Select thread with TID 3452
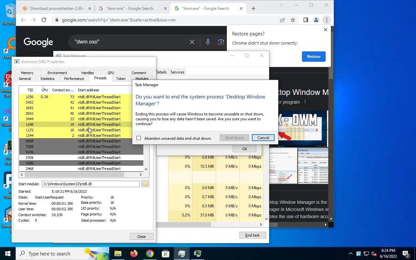 point(81,102)
